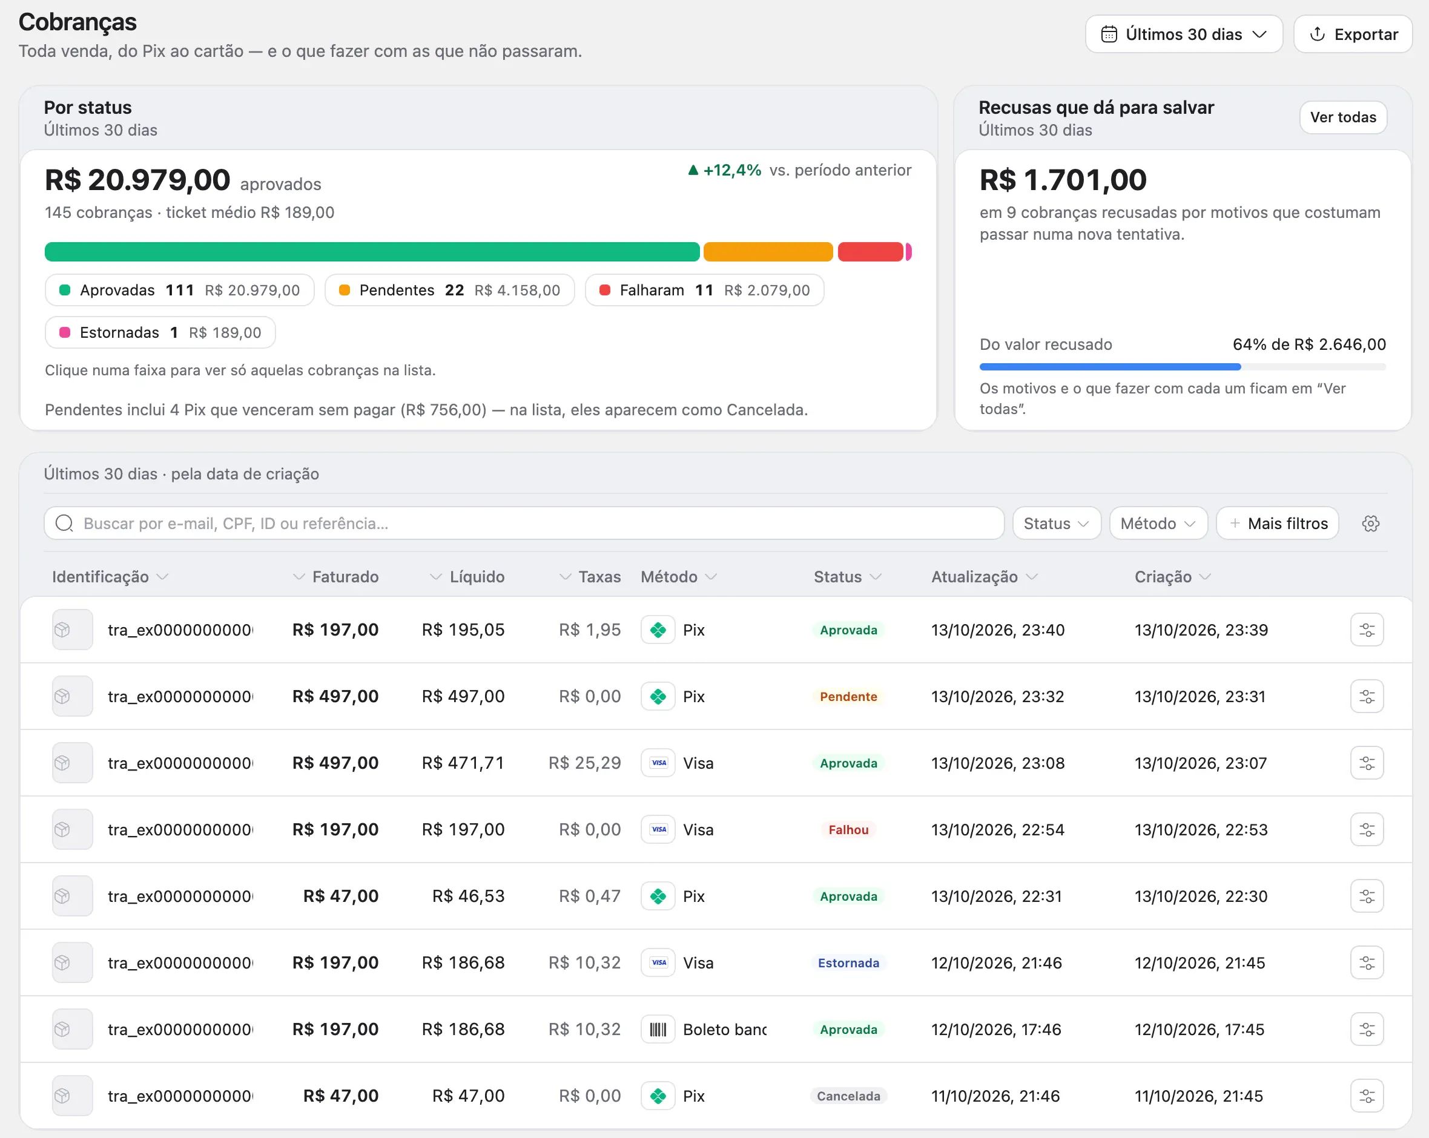
Task: Select green approved segment of status bar
Action: click(372, 252)
